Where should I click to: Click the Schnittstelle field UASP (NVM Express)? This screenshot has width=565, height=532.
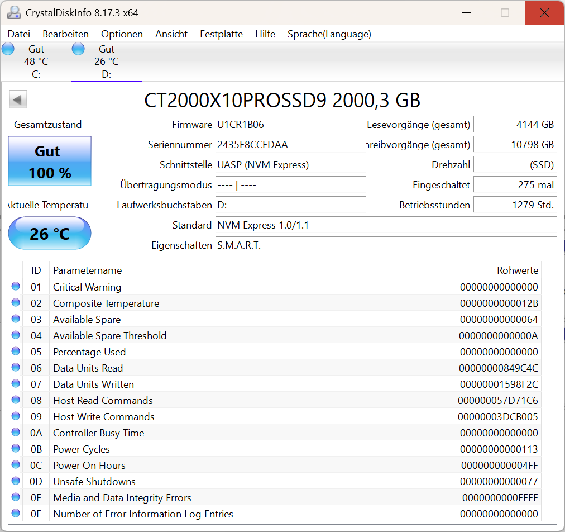tap(290, 165)
